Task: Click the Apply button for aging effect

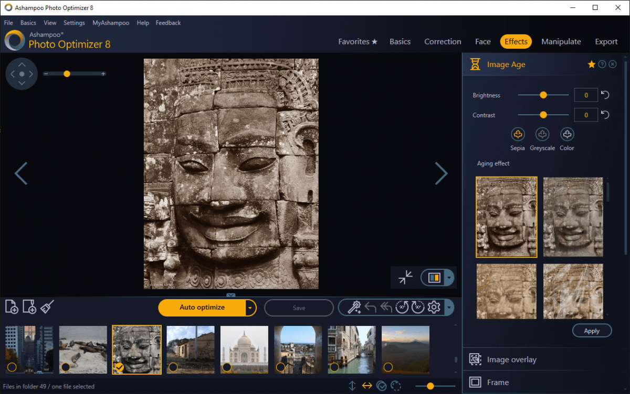Action: click(592, 331)
